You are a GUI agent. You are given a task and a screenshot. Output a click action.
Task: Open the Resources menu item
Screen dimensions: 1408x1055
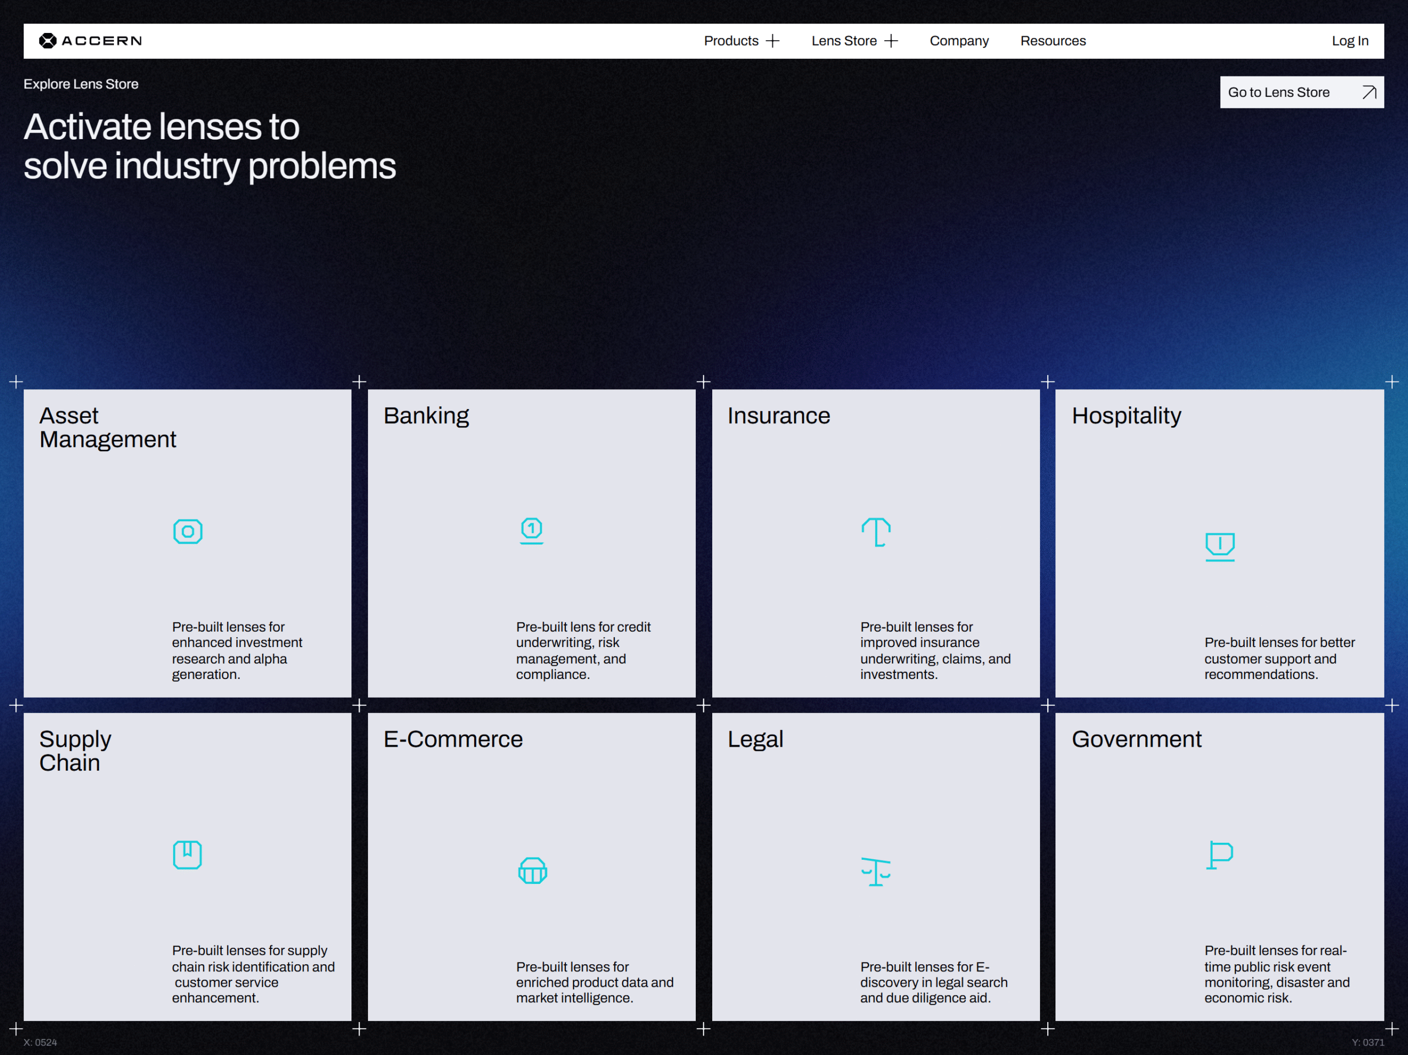click(1053, 41)
